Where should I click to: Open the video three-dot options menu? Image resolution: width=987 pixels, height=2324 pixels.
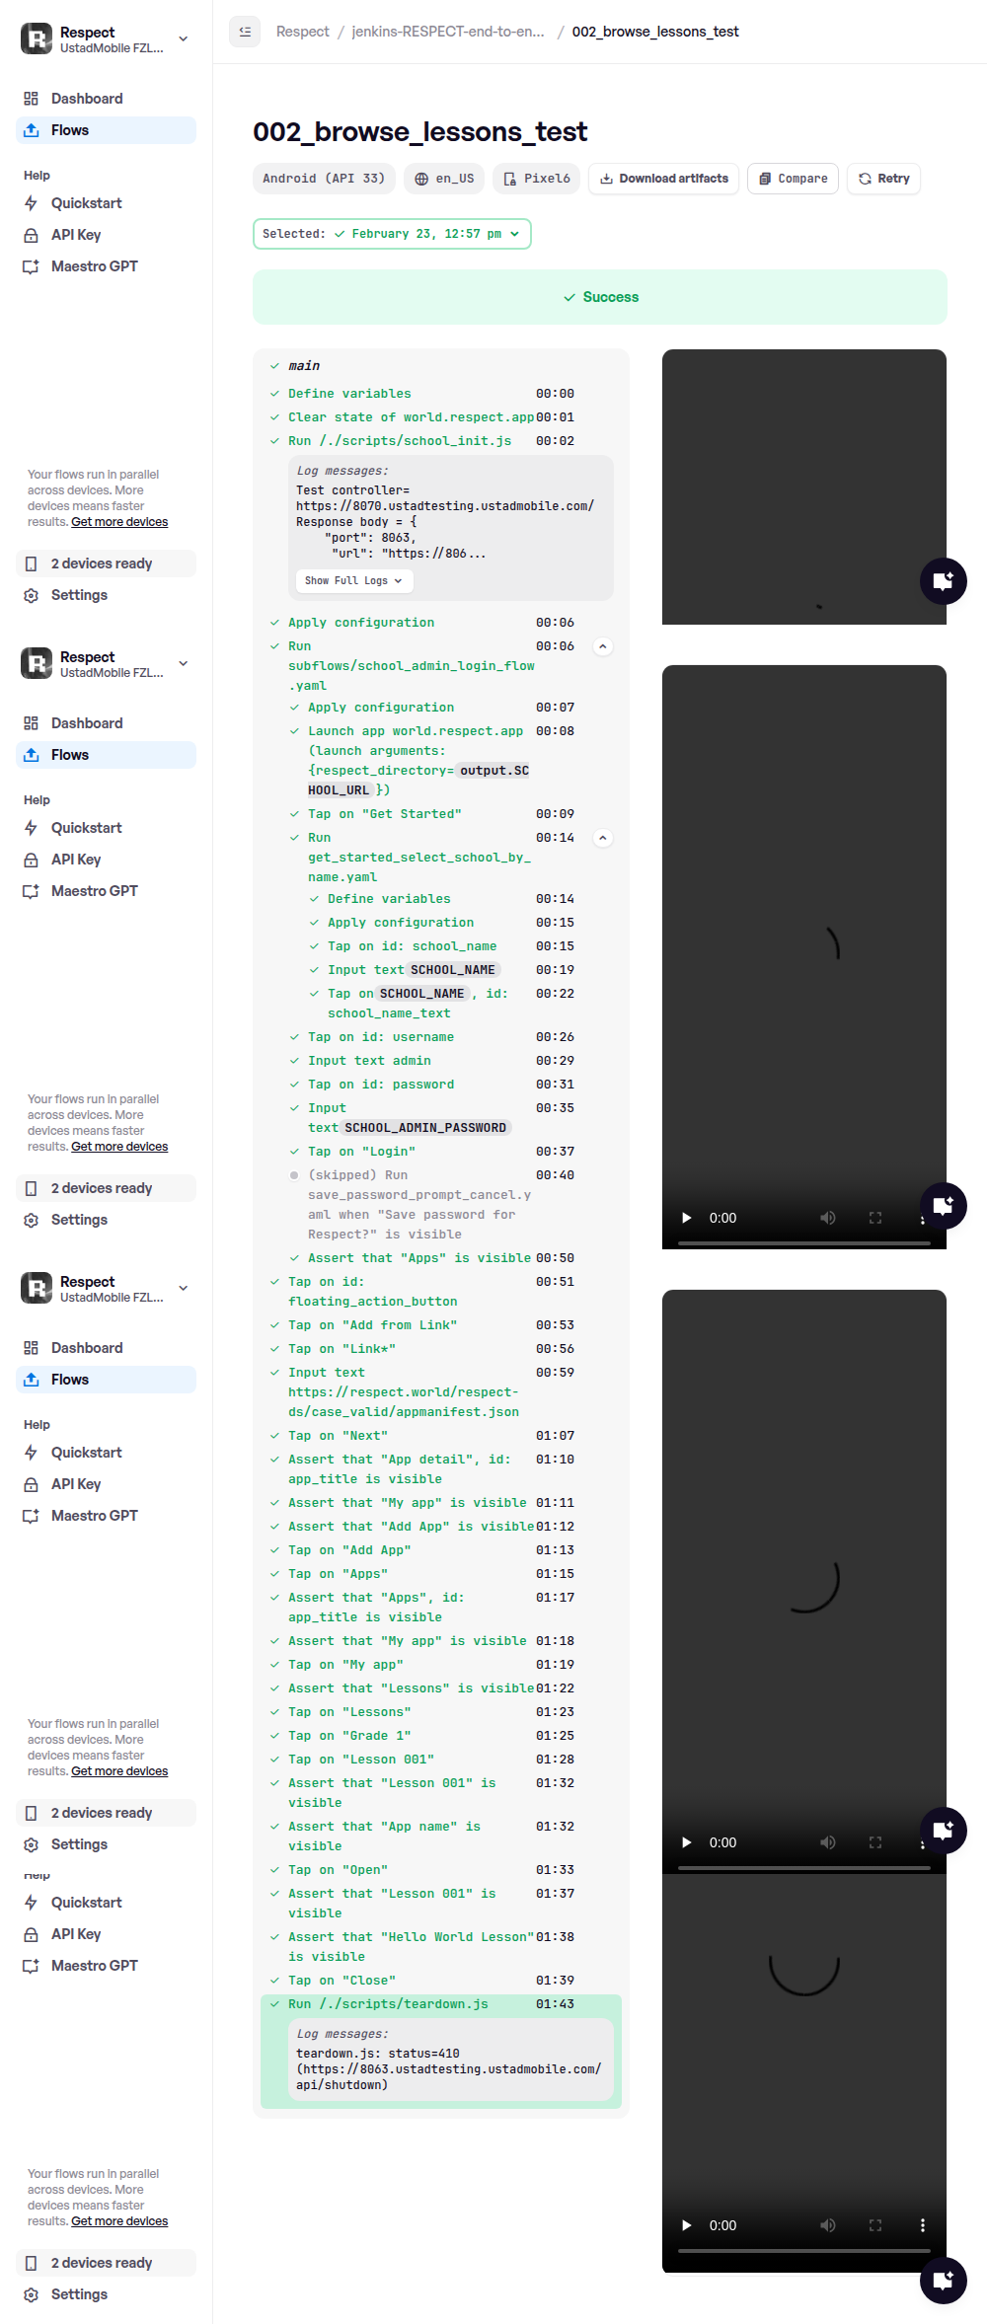pyautogui.click(x=922, y=2224)
